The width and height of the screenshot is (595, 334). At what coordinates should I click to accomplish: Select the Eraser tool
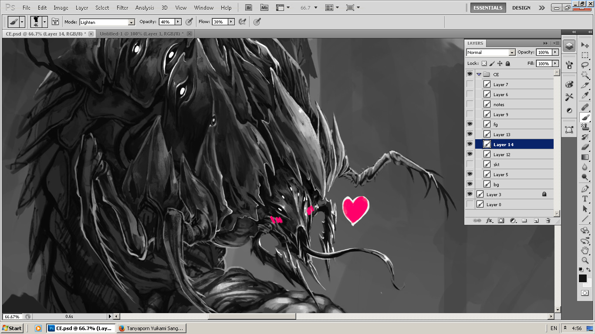pyautogui.click(x=585, y=147)
